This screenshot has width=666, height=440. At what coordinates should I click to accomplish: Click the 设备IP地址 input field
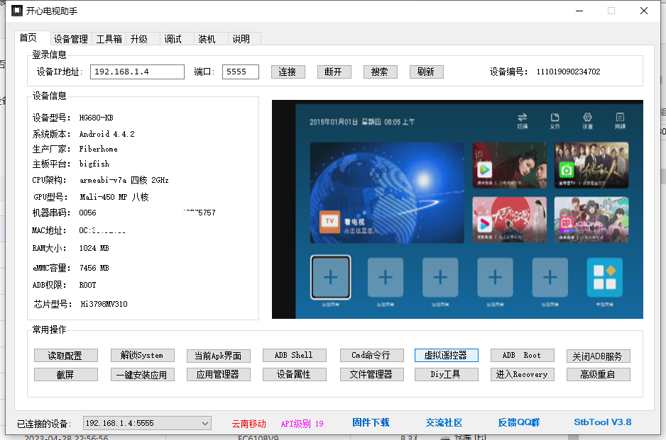click(137, 72)
